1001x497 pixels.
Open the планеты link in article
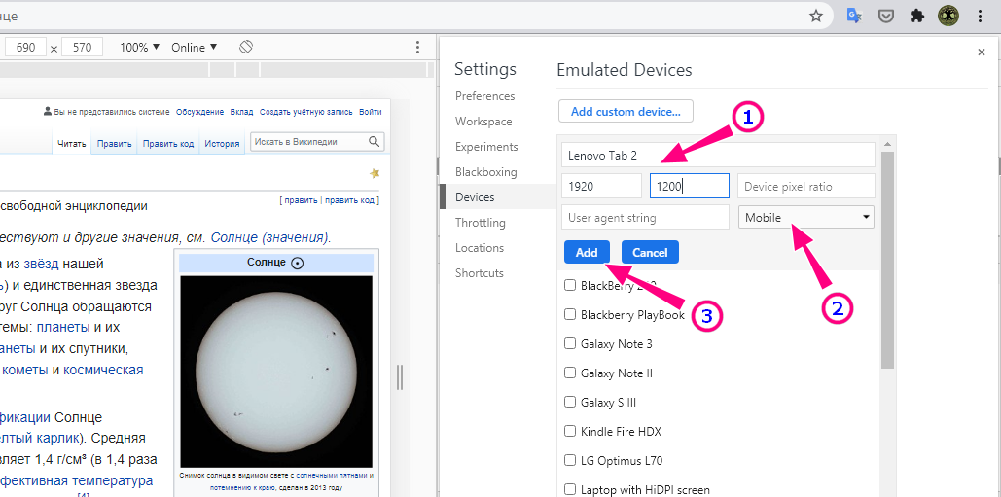pyautogui.click(x=63, y=328)
